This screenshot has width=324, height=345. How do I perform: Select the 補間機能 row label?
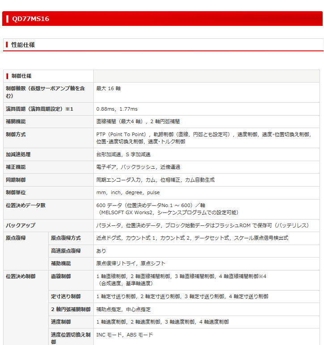(x=16, y=121)
